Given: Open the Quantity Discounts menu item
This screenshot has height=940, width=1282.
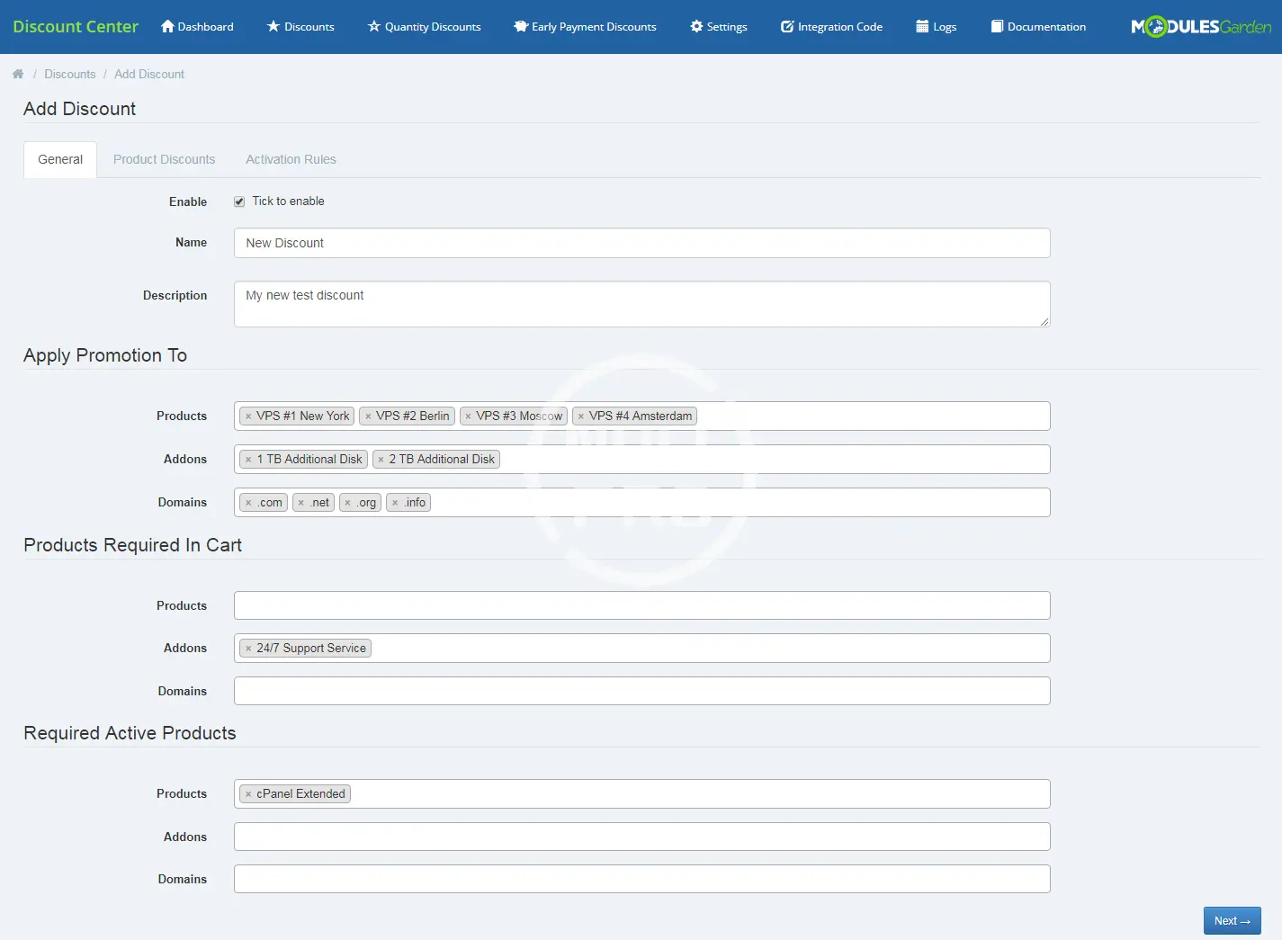Looking at the screenshot, I should tap(424, 26).
